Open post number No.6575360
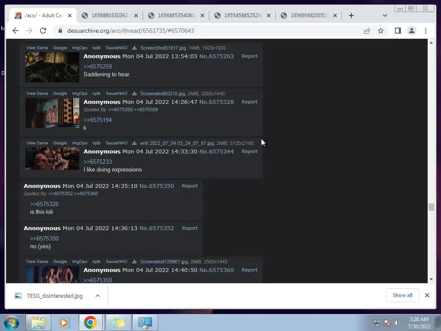 coord(216,270)
